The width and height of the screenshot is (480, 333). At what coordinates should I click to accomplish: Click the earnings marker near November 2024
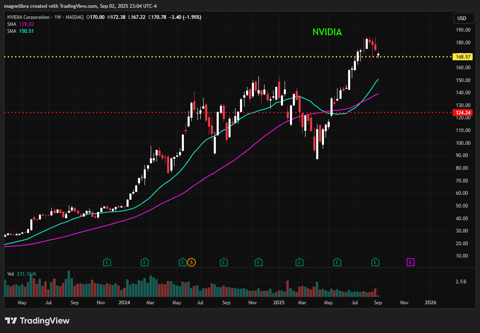(259, 262)
